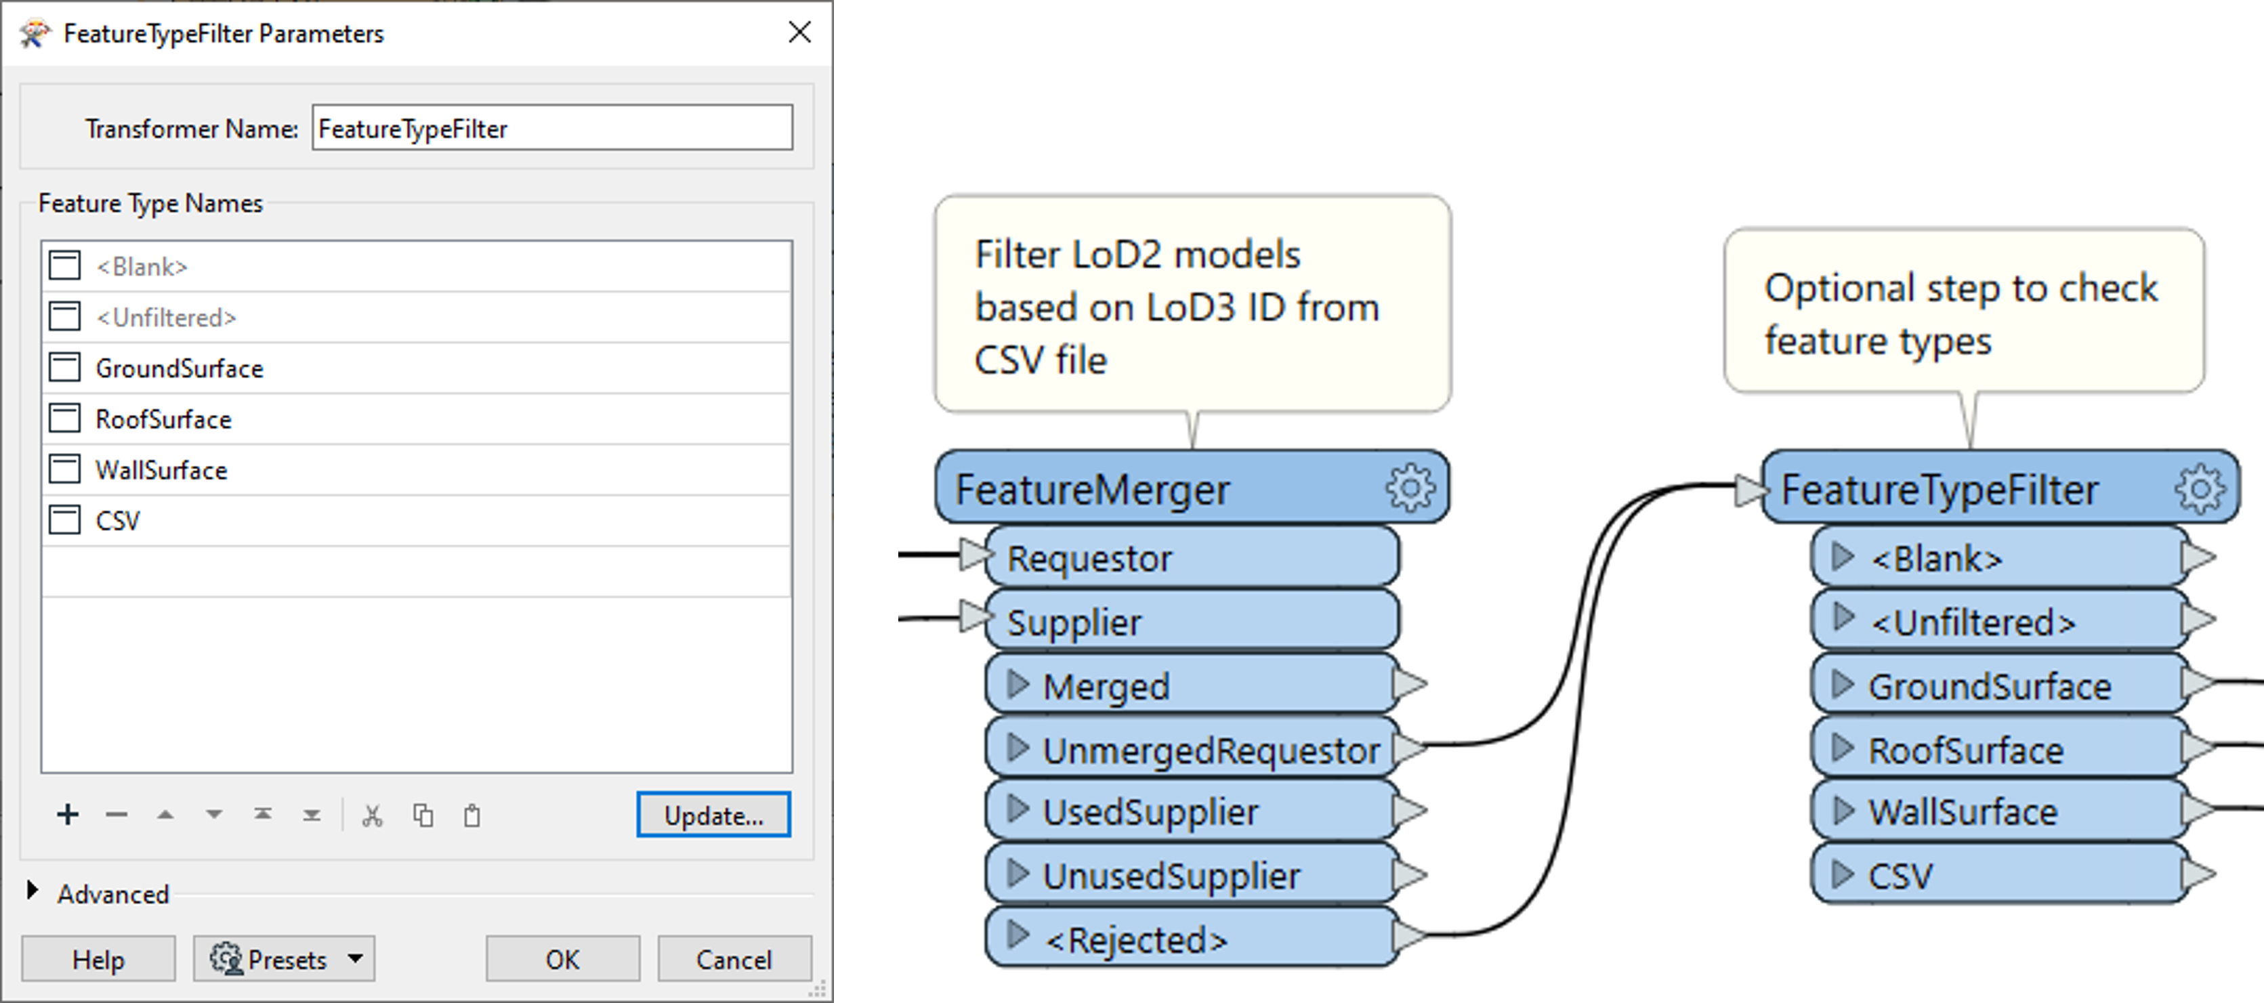Click the Transformer Name input field
Screen dimensions: 2264x1003
point(552,128)
